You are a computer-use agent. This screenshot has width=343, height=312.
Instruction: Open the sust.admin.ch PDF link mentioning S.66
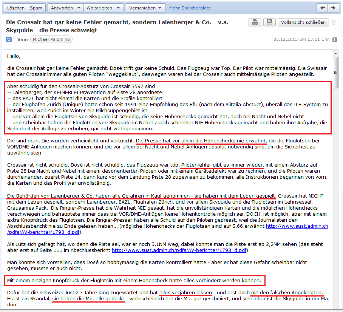tap(297, 226)
